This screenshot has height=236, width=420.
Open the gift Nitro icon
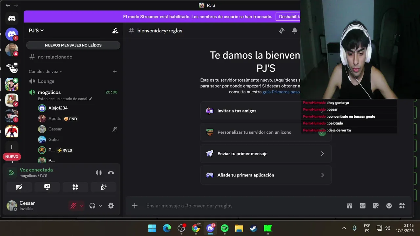pos(349,206)
